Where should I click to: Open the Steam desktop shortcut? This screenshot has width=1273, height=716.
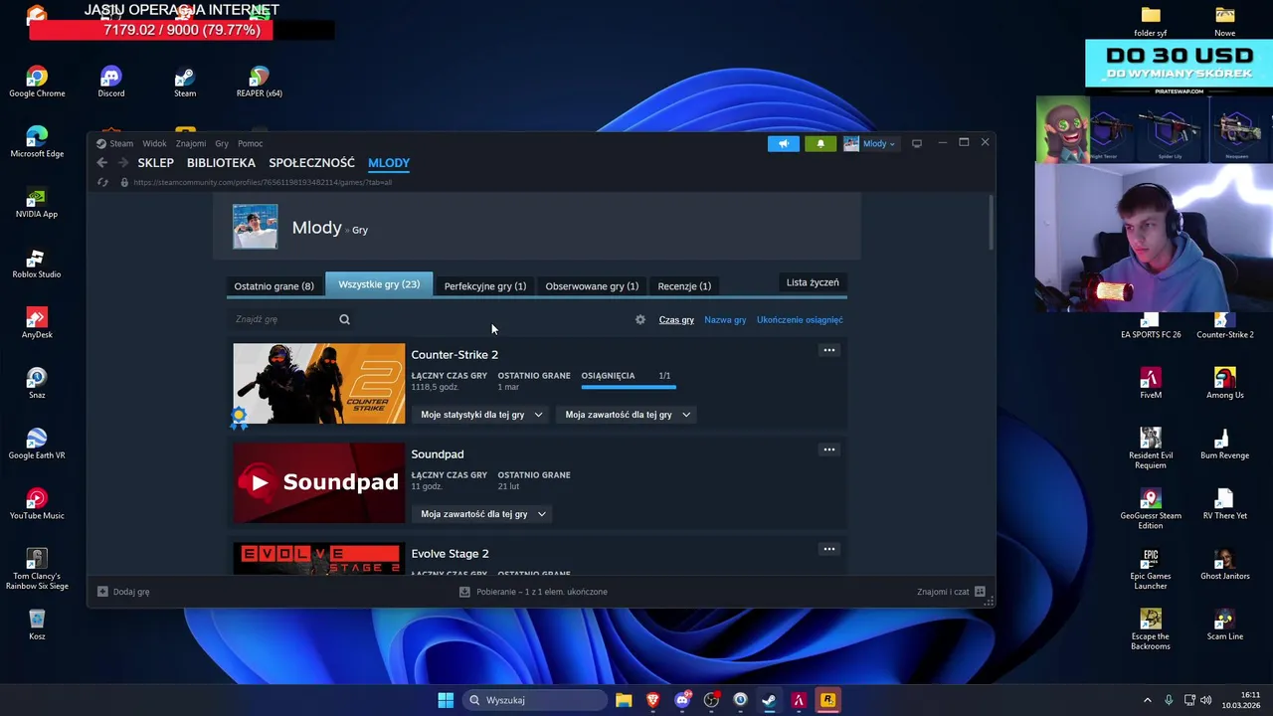185,83
